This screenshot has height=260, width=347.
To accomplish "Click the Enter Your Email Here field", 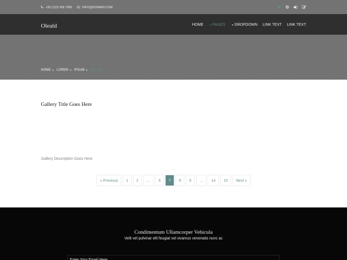I will click(x=173, y=257).
